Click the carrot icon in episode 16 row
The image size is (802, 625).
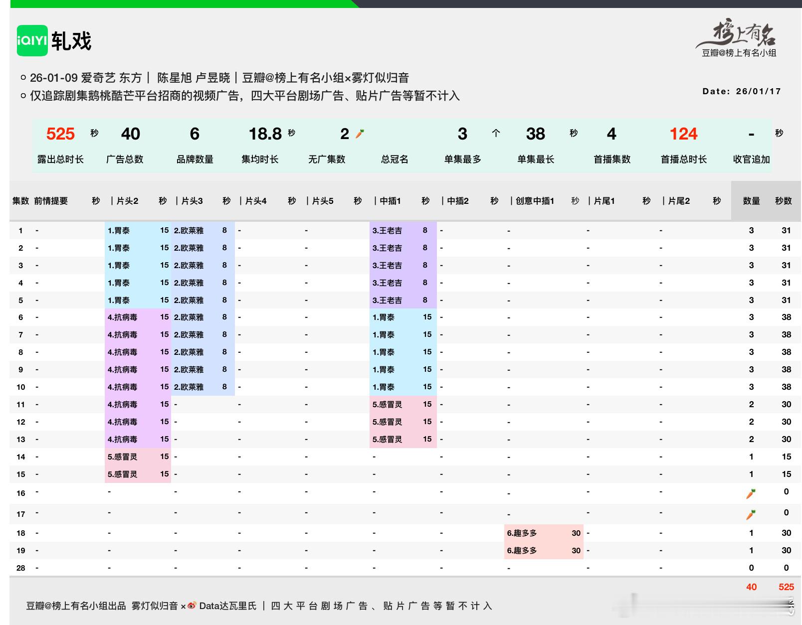click(751, 494)
